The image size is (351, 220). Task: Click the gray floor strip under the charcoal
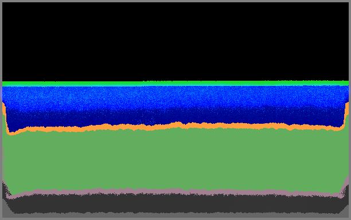pos(175,215)
